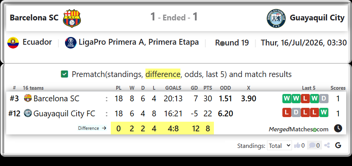The height and width of the screenshot is (166, 352).
Task: Click Barcelona's first green W badge
Action: pos(287,99)
